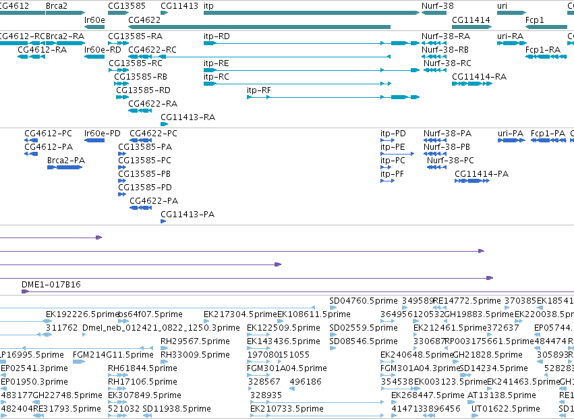This screenshot has width=574, height=419.
Task: Select transcript CG4612-RA
Action: click(x=32, y=57)
